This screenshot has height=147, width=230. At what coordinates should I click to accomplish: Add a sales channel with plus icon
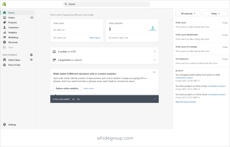[x=31, y=55]
